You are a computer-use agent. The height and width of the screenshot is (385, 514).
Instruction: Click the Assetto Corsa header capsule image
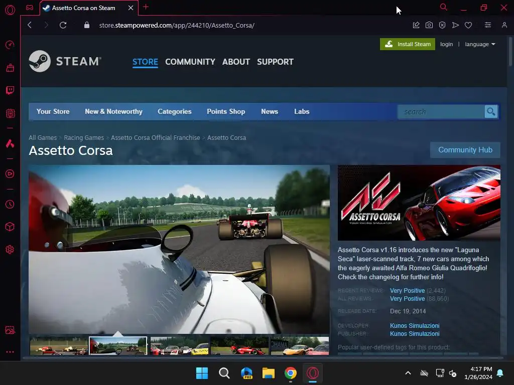pyautogui.click(x=419, y=203)
